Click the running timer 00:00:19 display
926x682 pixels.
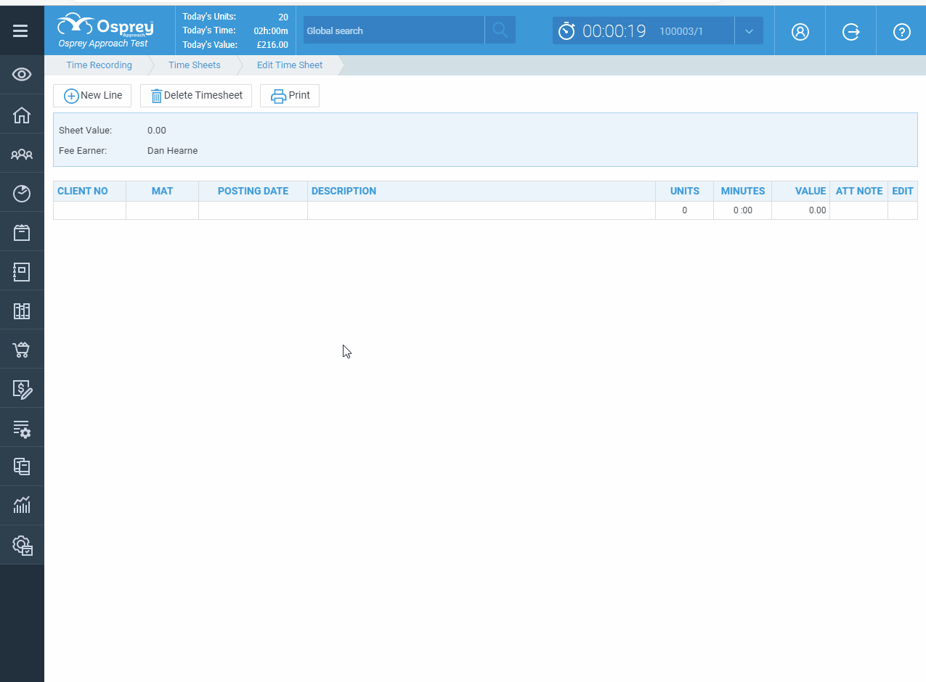click(x=614, y=31)
